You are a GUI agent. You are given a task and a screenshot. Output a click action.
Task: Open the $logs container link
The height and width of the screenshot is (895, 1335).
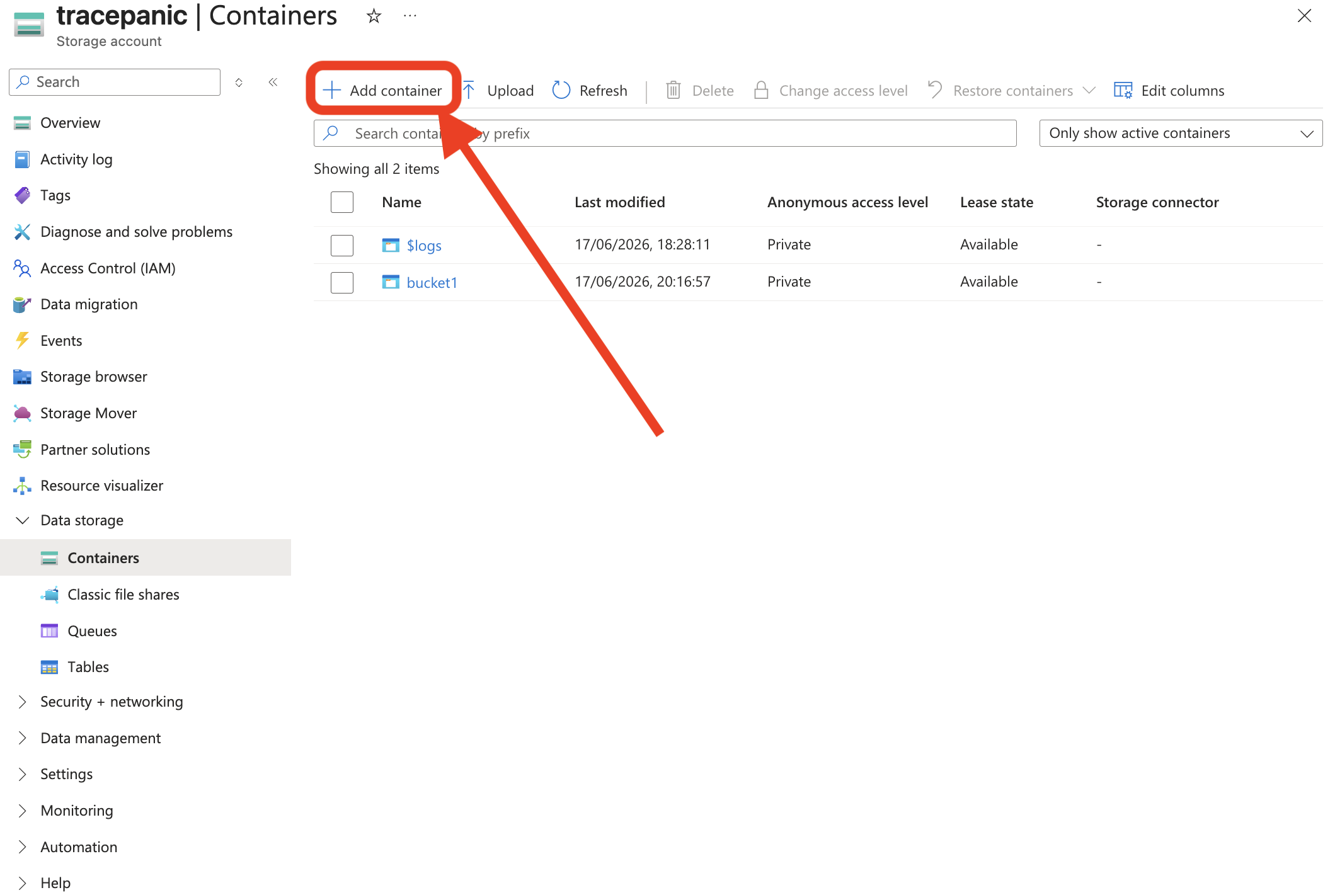424,245
